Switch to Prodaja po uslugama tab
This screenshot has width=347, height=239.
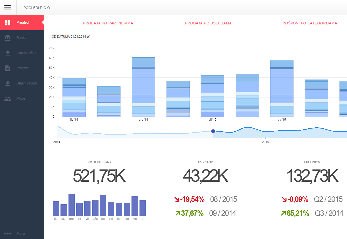(208, 23)
